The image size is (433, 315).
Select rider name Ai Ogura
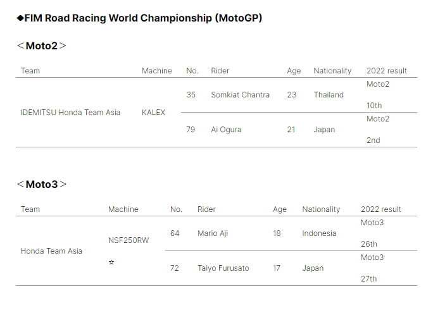[226, 130]
